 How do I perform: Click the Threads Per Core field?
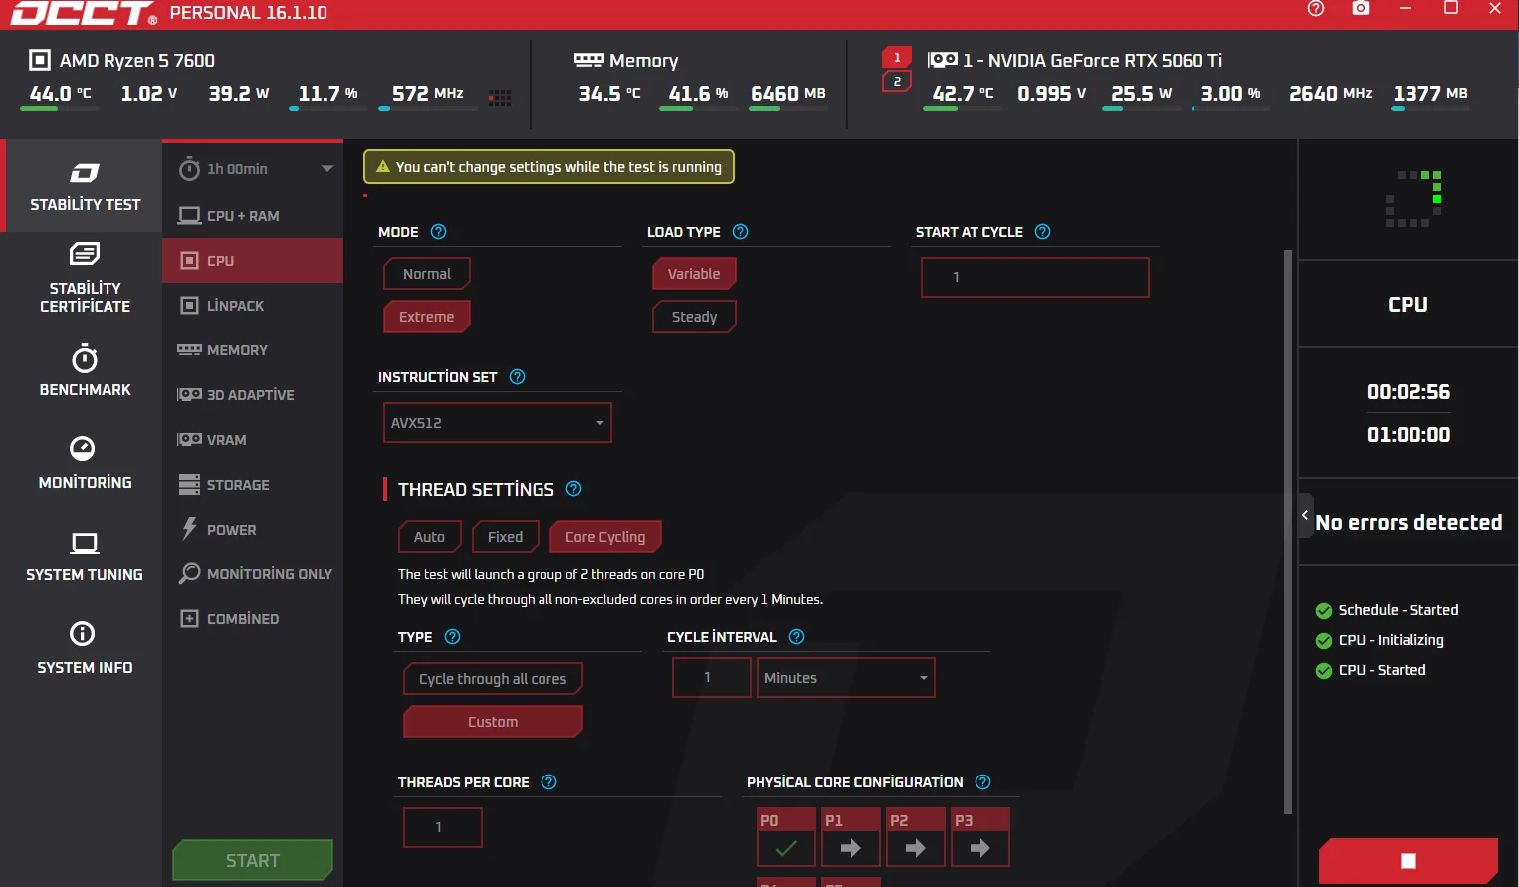coord(442,827)
